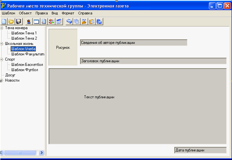This screenshot has width=232, height=160.
Task: Collapse the Спорт tree node
Action: point(2,59)
